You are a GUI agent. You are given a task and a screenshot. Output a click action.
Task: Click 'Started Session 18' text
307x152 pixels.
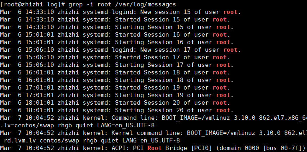(x=147, y=72)
